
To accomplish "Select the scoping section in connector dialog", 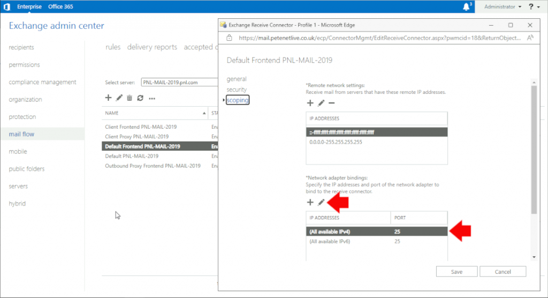I will [x=238, y=100].
